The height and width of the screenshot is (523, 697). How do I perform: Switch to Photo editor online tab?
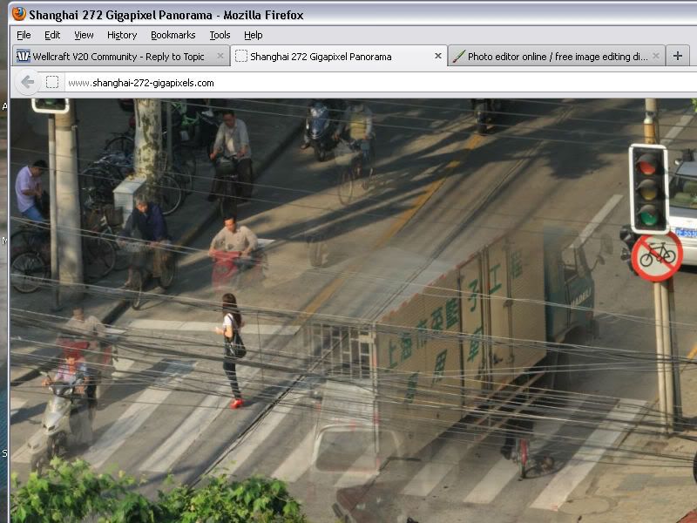click(556, 56)
